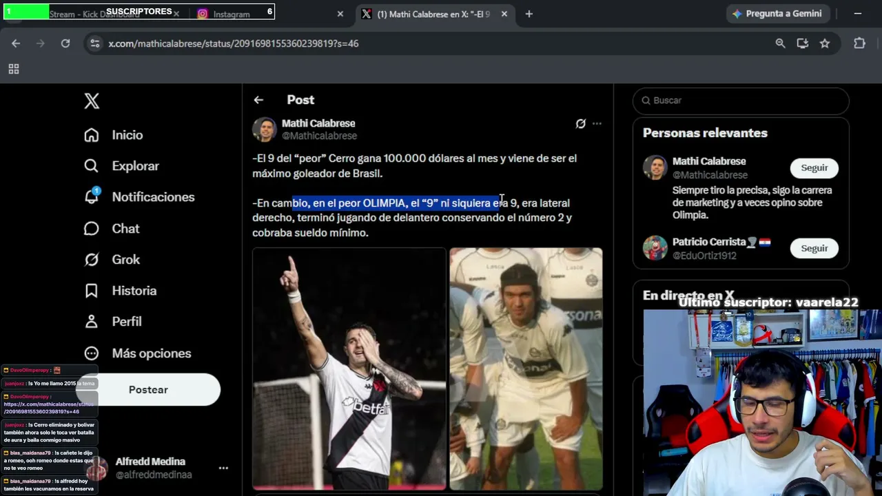Open Mathi Calabrese name in Personas relevantes
This screenshot has height=496, width=882.
tap(709, 161)
